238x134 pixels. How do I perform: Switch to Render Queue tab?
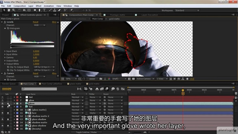[x=9, y=84]
